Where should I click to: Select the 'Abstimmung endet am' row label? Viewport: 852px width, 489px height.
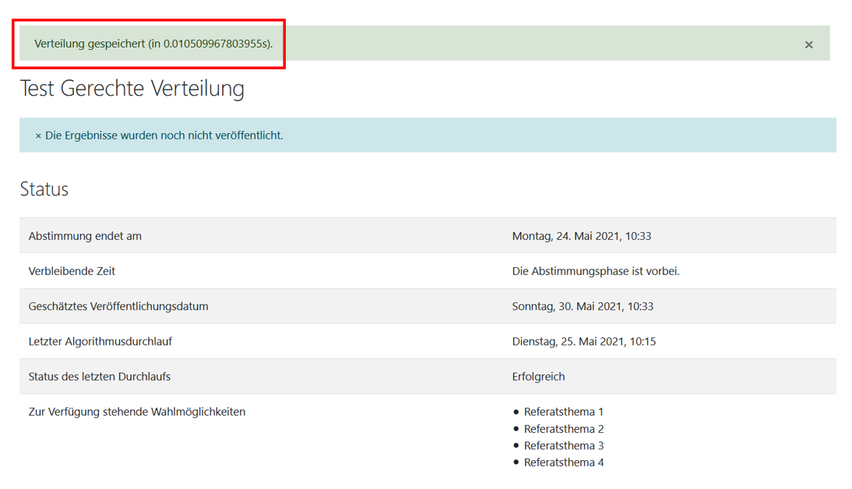pyautogui.click(x=85, y=236)
